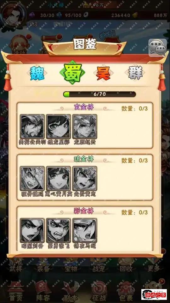The image size is (170, 303).
Task: Switch to the 群 faction tab
Action: pos(135,73)
